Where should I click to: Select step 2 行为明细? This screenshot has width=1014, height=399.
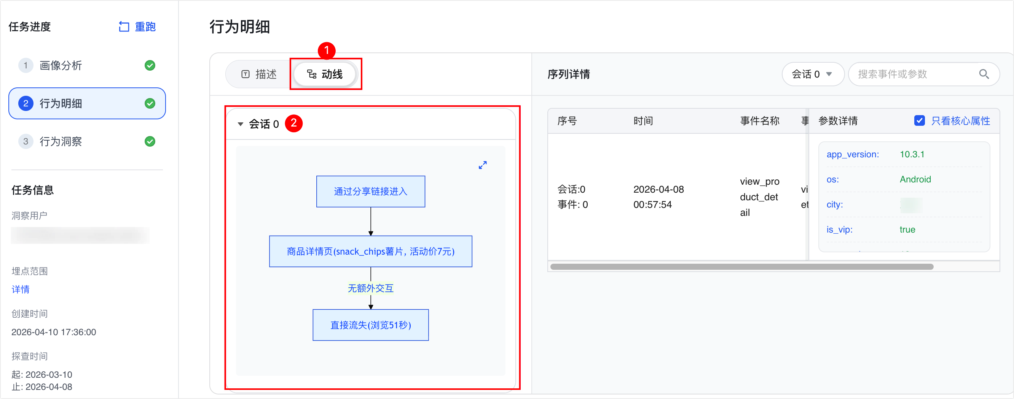pos(87,103)
